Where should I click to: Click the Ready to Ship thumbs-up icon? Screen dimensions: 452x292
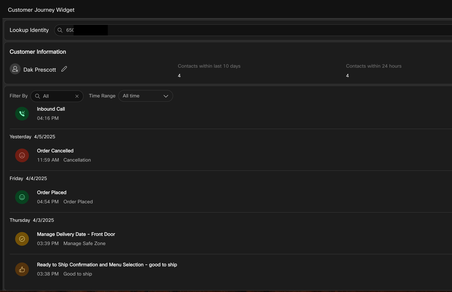(22, 269)
